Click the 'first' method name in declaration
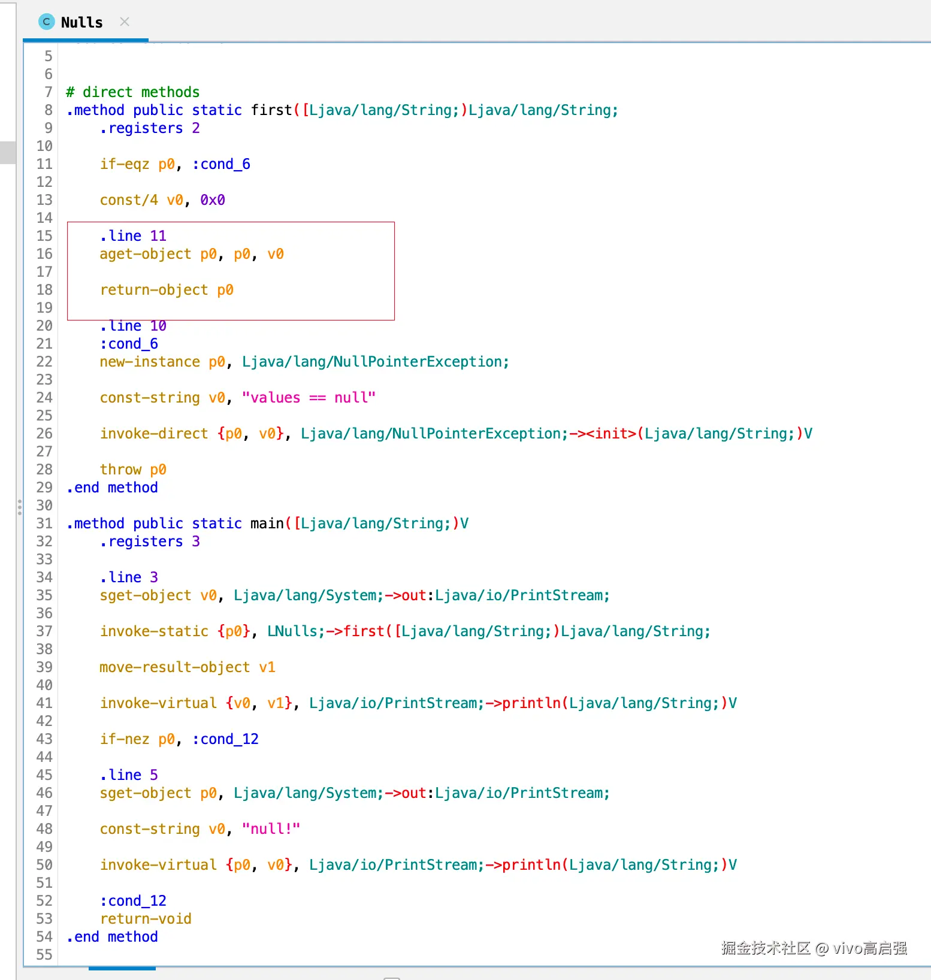 (x=271, y=110)
